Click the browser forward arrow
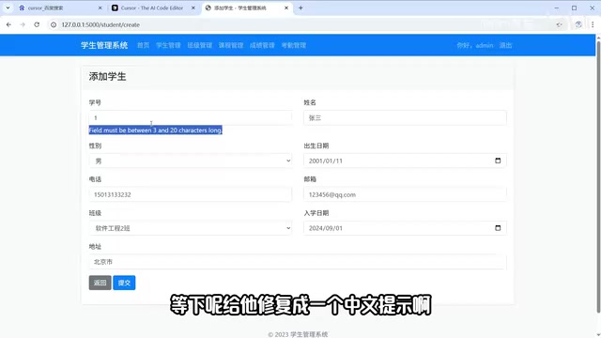601x338 pixels. [23, 24]
